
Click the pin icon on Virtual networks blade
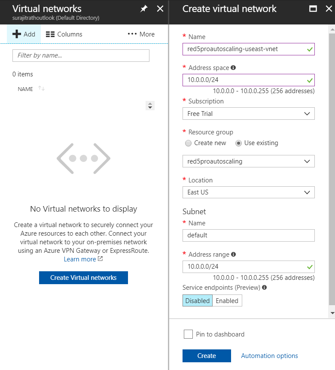pos(144,9)
